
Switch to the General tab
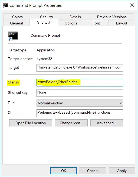coord(17,23)
